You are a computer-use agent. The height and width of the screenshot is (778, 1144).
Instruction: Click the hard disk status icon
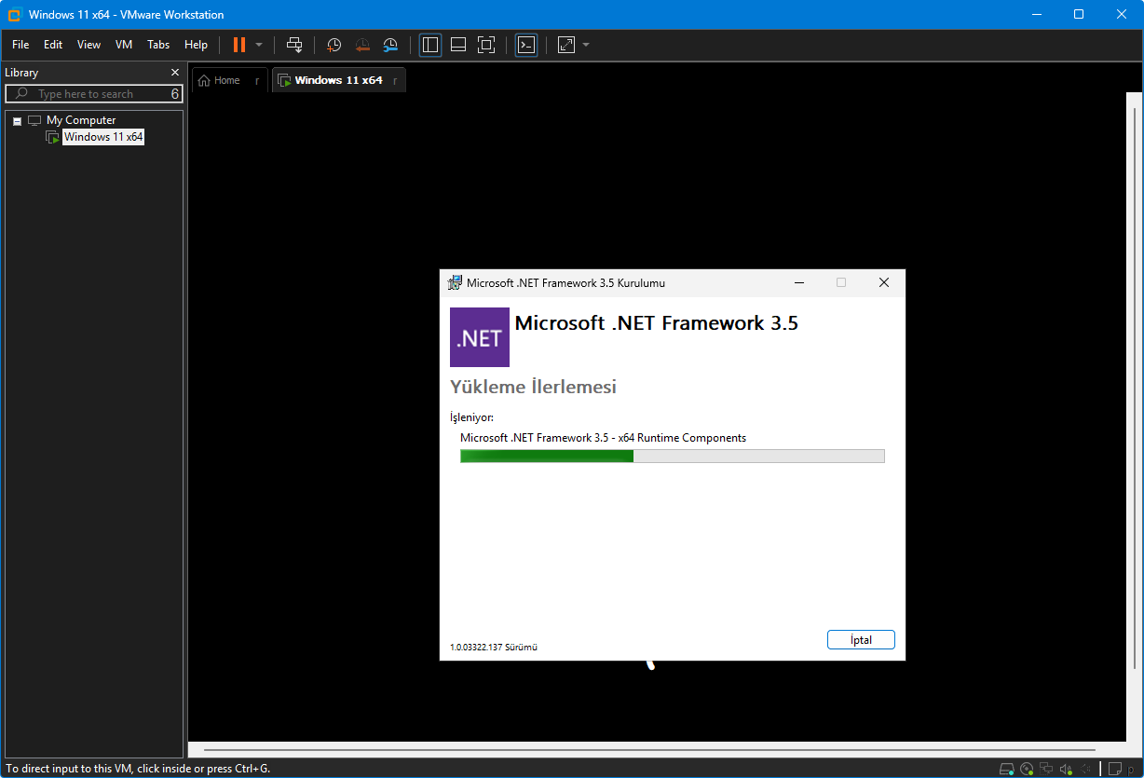point(1007,769)
